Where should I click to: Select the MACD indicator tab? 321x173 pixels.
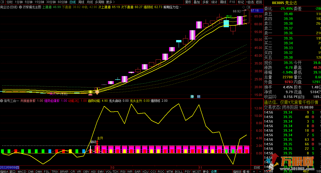click(x=22, y=171)
